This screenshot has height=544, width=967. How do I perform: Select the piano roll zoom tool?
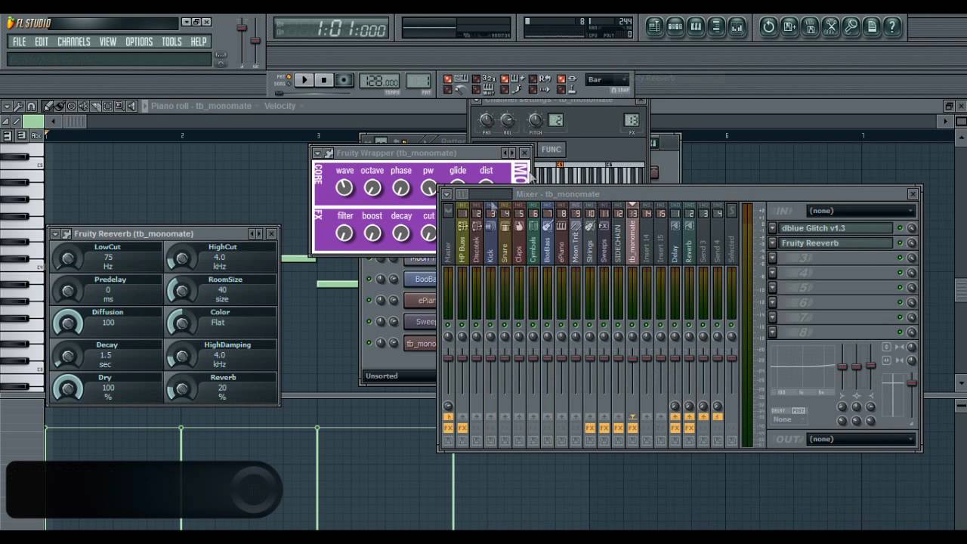[120, 106]
